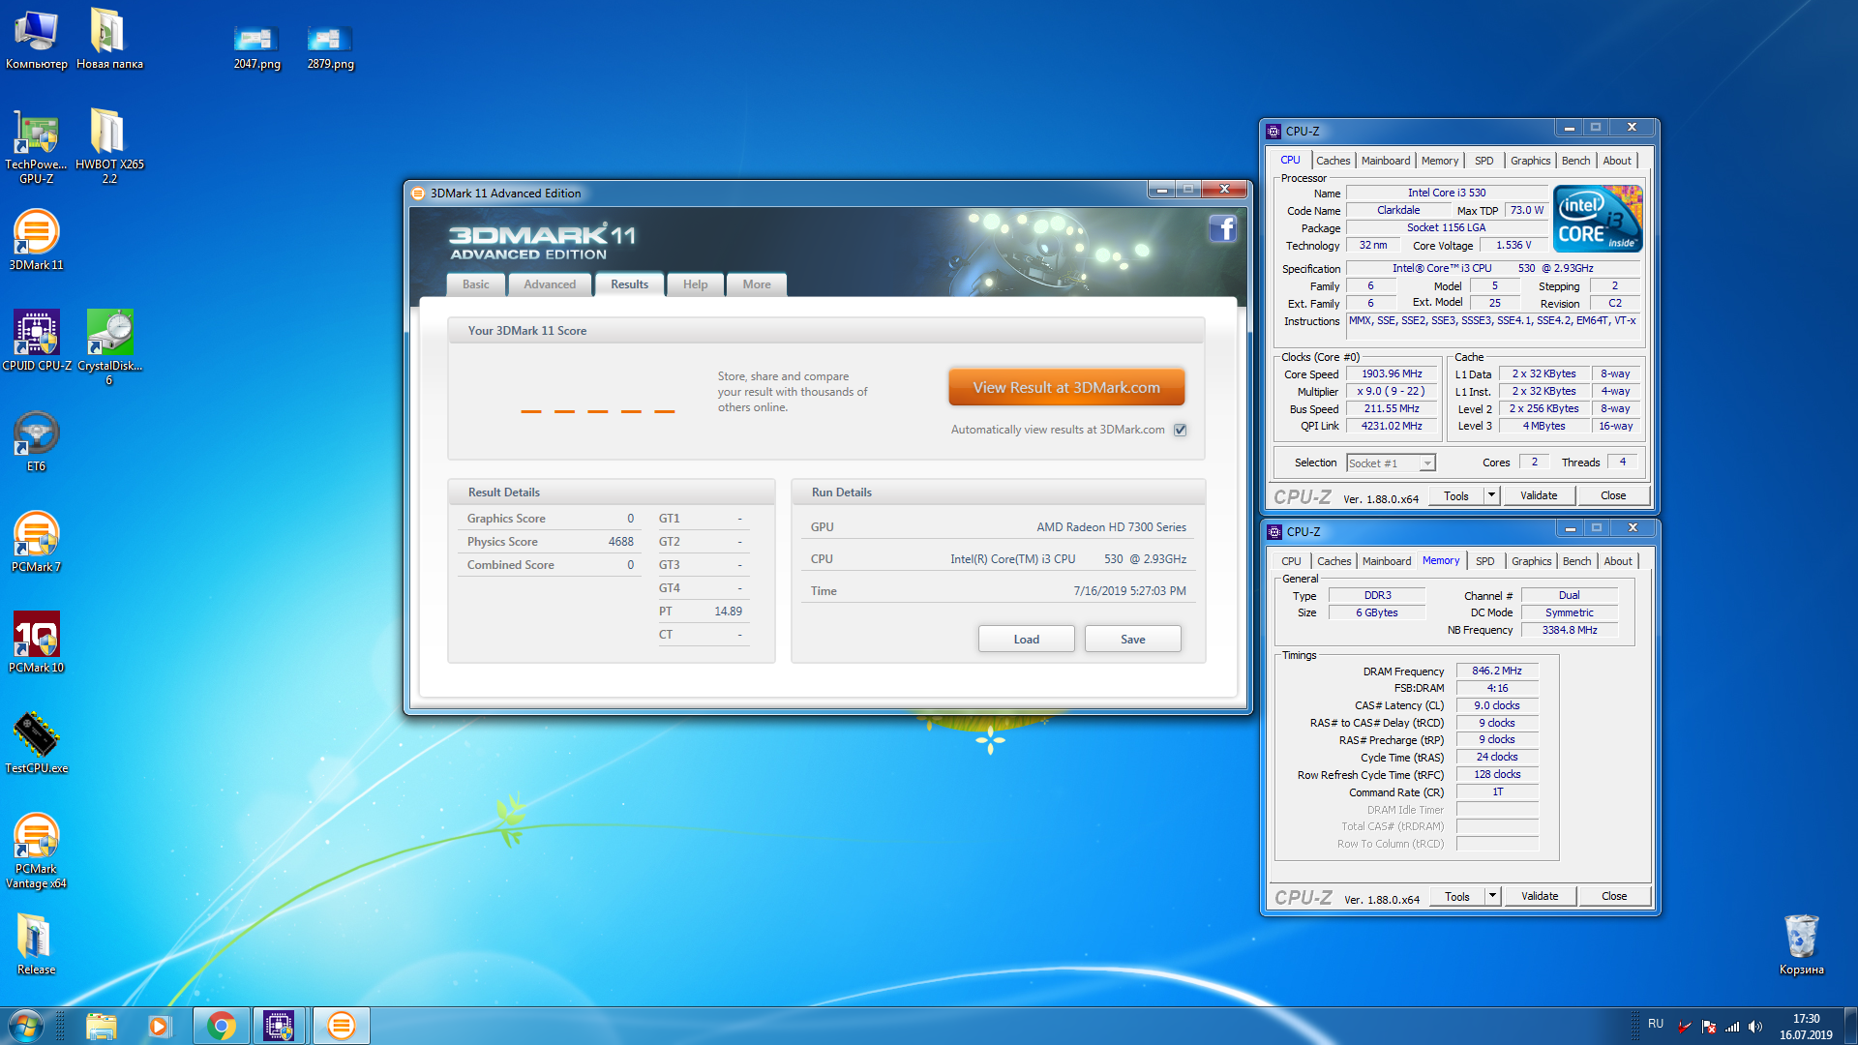Click the Load button in Run Details
The image size is (1858, 1045).
pyautogui.click(x=1026, y=640)
